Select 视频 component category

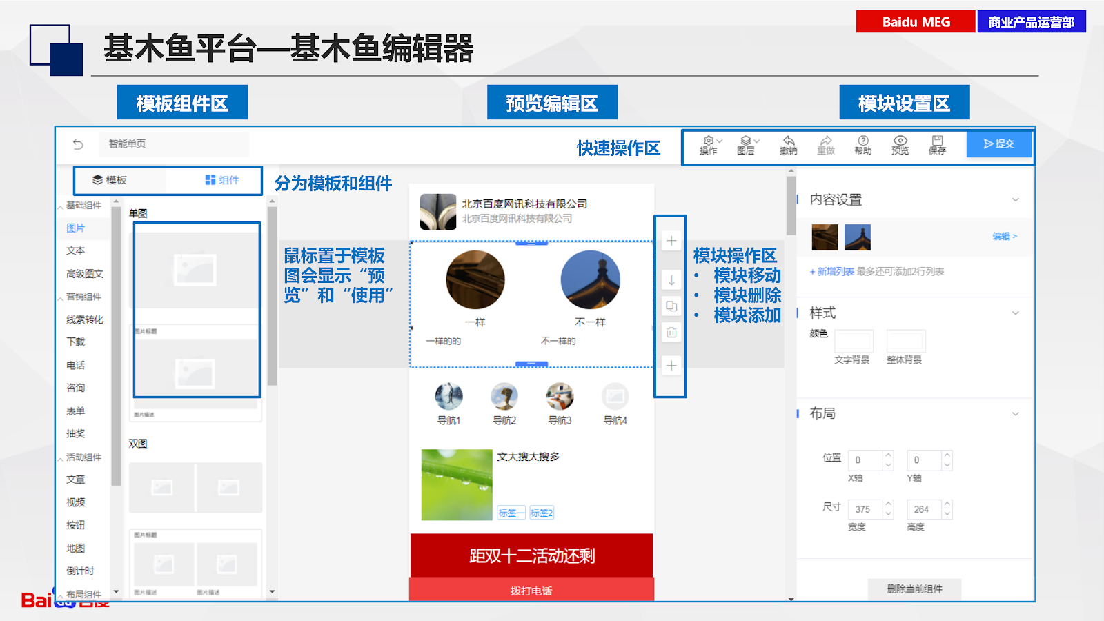pos(76,502)
